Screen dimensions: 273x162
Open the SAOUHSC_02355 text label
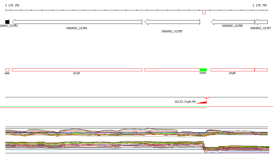pos(172,31)
